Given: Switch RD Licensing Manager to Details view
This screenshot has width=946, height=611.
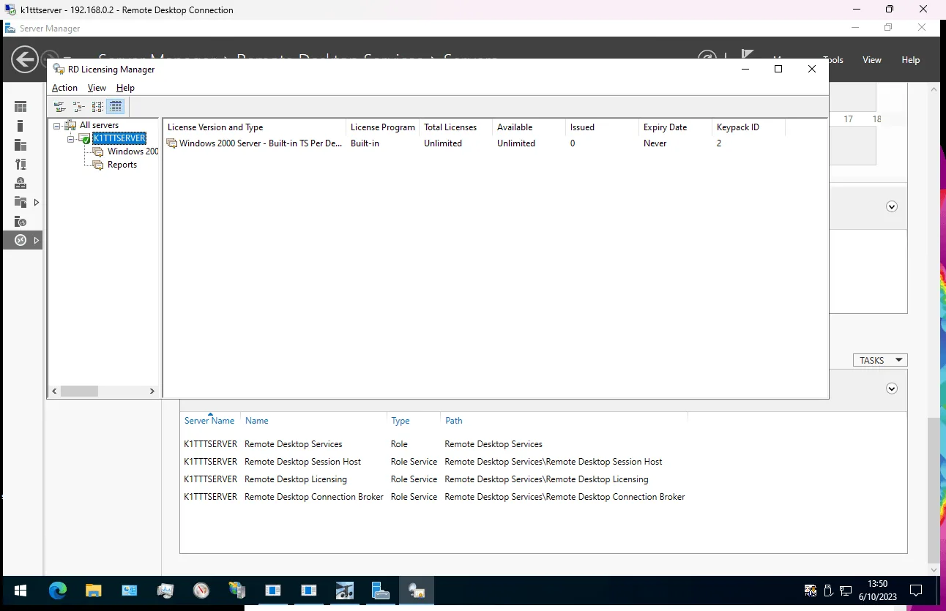Looking at the screenshot, I should point(115,106).
